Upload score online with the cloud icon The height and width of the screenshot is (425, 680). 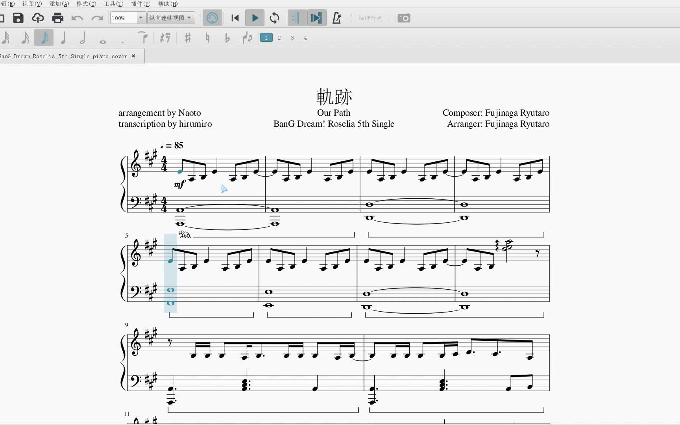[x=38, y=18]
